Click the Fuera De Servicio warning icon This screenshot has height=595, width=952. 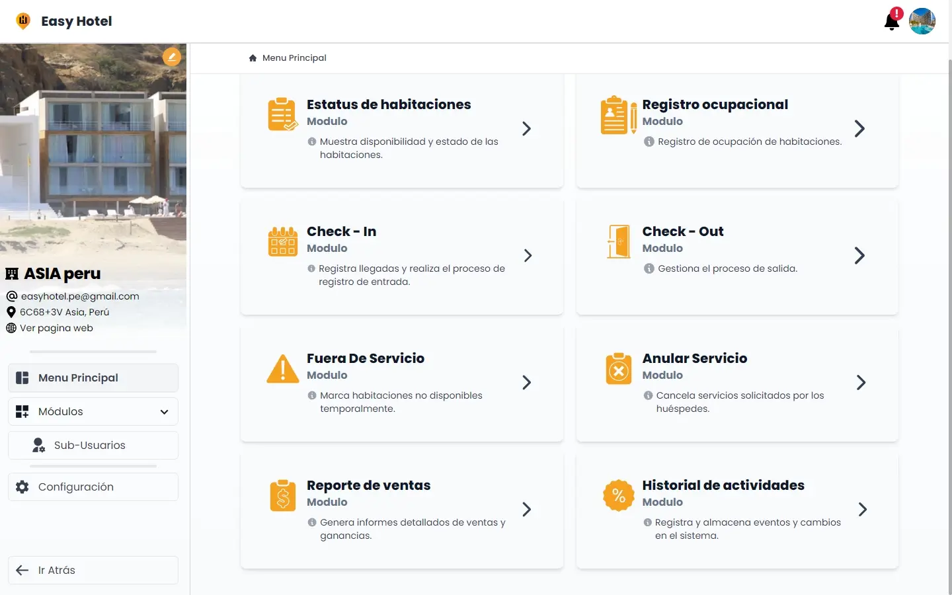point(282,368)
